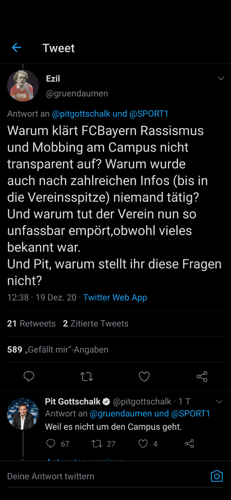Image resolution: width=231 pixels, height=500 pixels.
Task: Open camera to attach a photo
Action: tap(217, 476)
